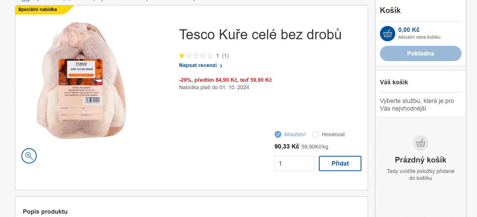Click the cart total 0,00 Kč
The width and height of the screenshot is (477, 217).
click(409, 30)
